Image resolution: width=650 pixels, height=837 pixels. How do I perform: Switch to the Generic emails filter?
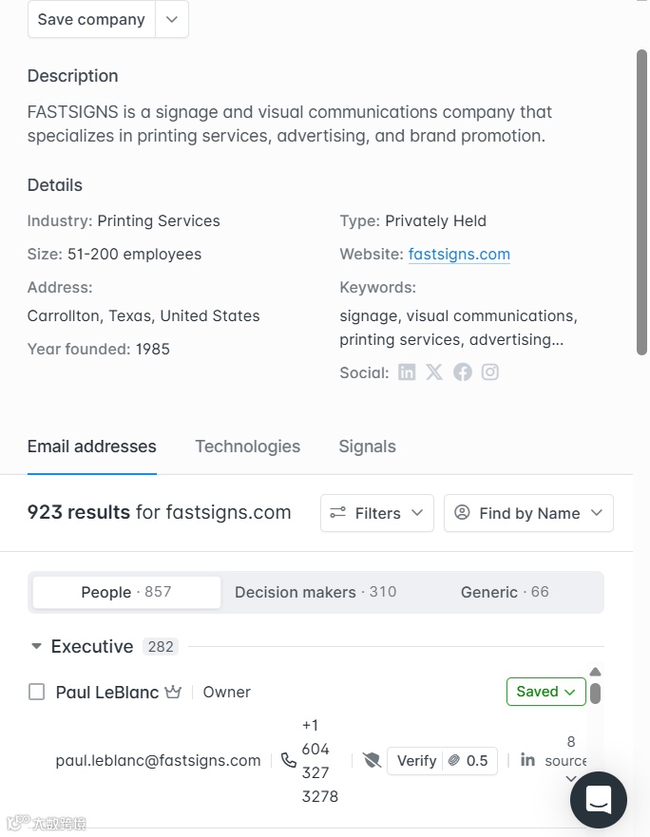point(505,592)
